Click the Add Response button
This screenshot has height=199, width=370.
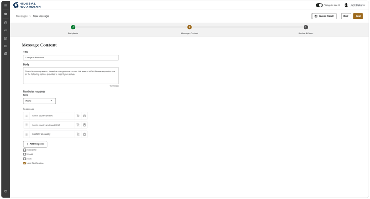coord(35,144)
